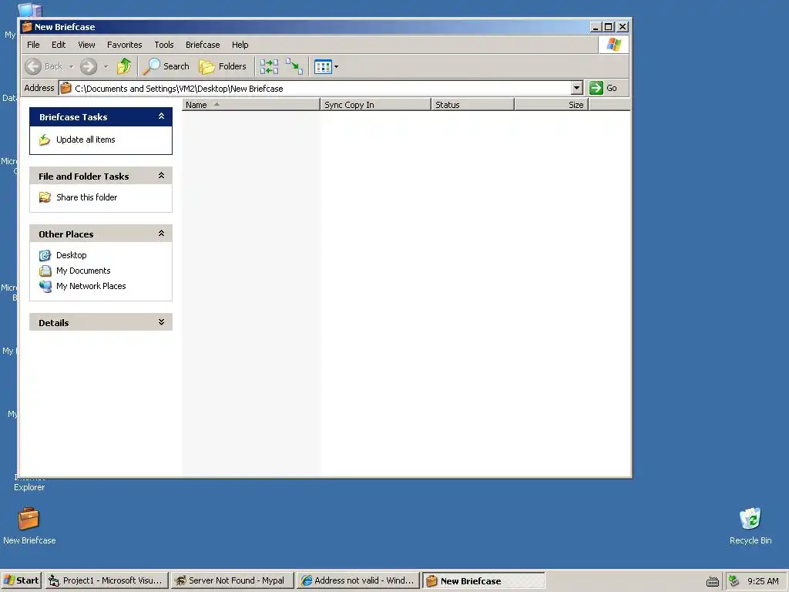Go up one folder level
789x592 pixels.
124,66
